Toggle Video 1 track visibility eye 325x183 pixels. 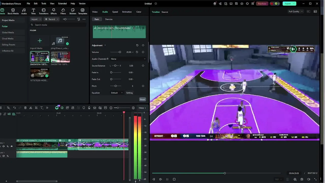click(11, 146)
